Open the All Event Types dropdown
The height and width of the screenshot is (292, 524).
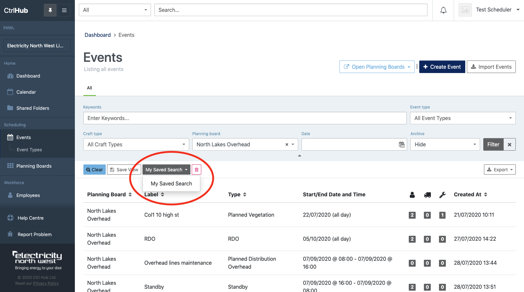(463, 118)
